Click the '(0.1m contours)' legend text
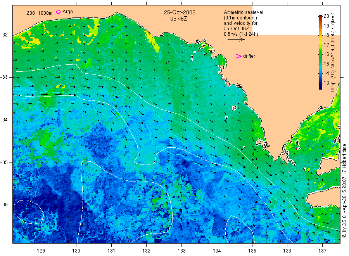 pyautogui.click(x=240, y=18)
